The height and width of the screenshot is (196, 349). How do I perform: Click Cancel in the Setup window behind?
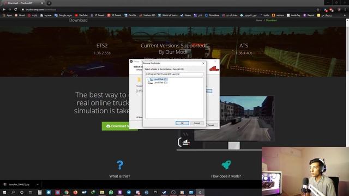[x=210, y=125]
